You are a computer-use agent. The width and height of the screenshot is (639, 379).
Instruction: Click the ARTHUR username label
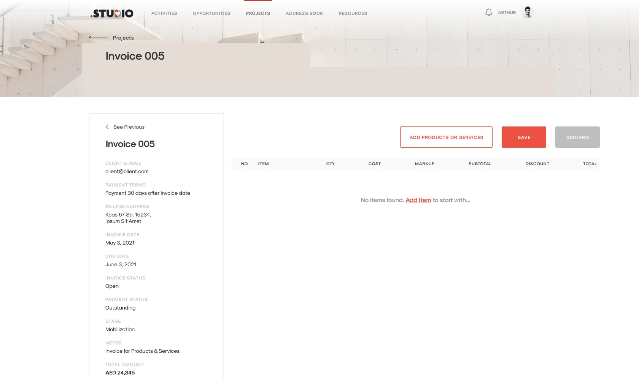click(x=506, y=12)
